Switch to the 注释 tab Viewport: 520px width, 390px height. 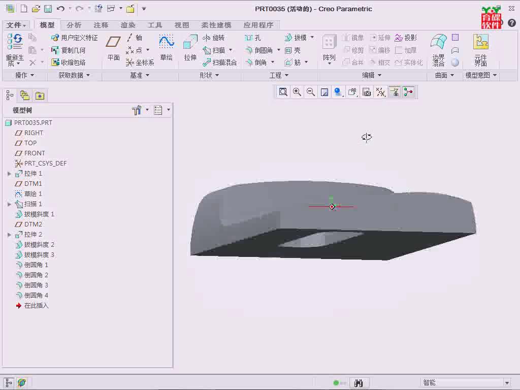click(x=101, y=25)
